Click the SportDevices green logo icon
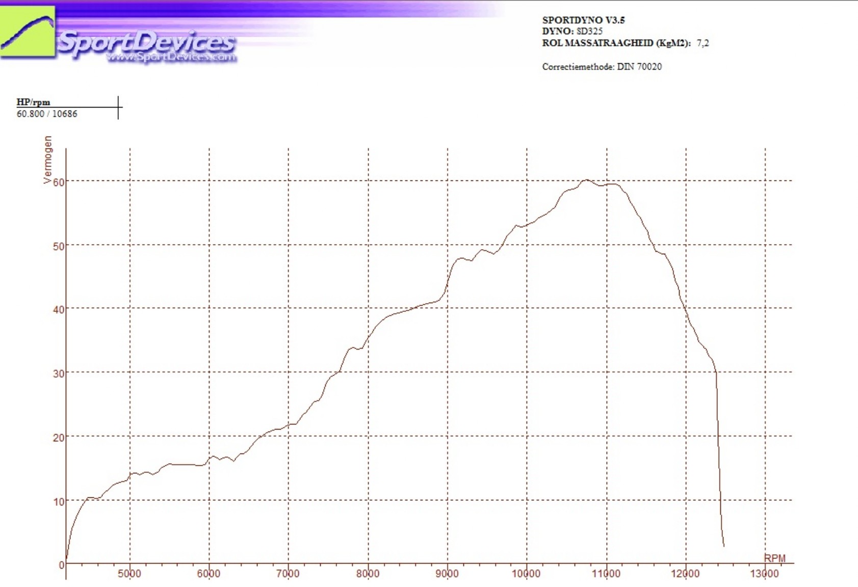Image resolution: width=858 pixels, height=587 pixels. (28, 32)
